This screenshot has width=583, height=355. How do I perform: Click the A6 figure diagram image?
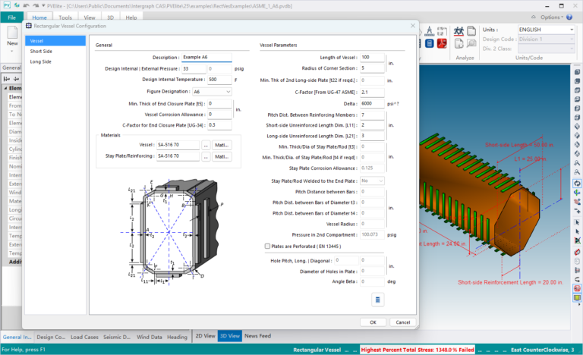pos(172,232)
